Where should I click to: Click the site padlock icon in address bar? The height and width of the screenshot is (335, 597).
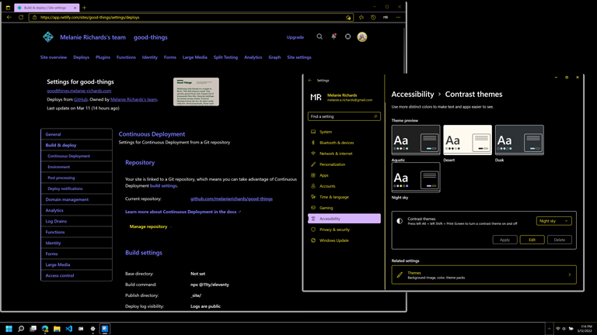click(34, 17)
